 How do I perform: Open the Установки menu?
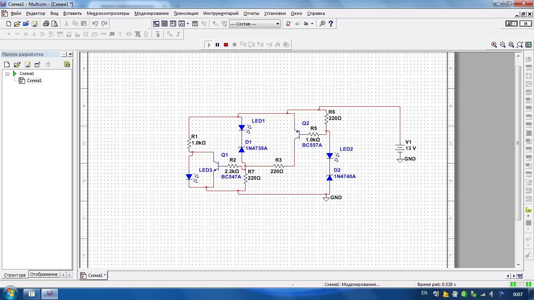click(x=275, y=13)
